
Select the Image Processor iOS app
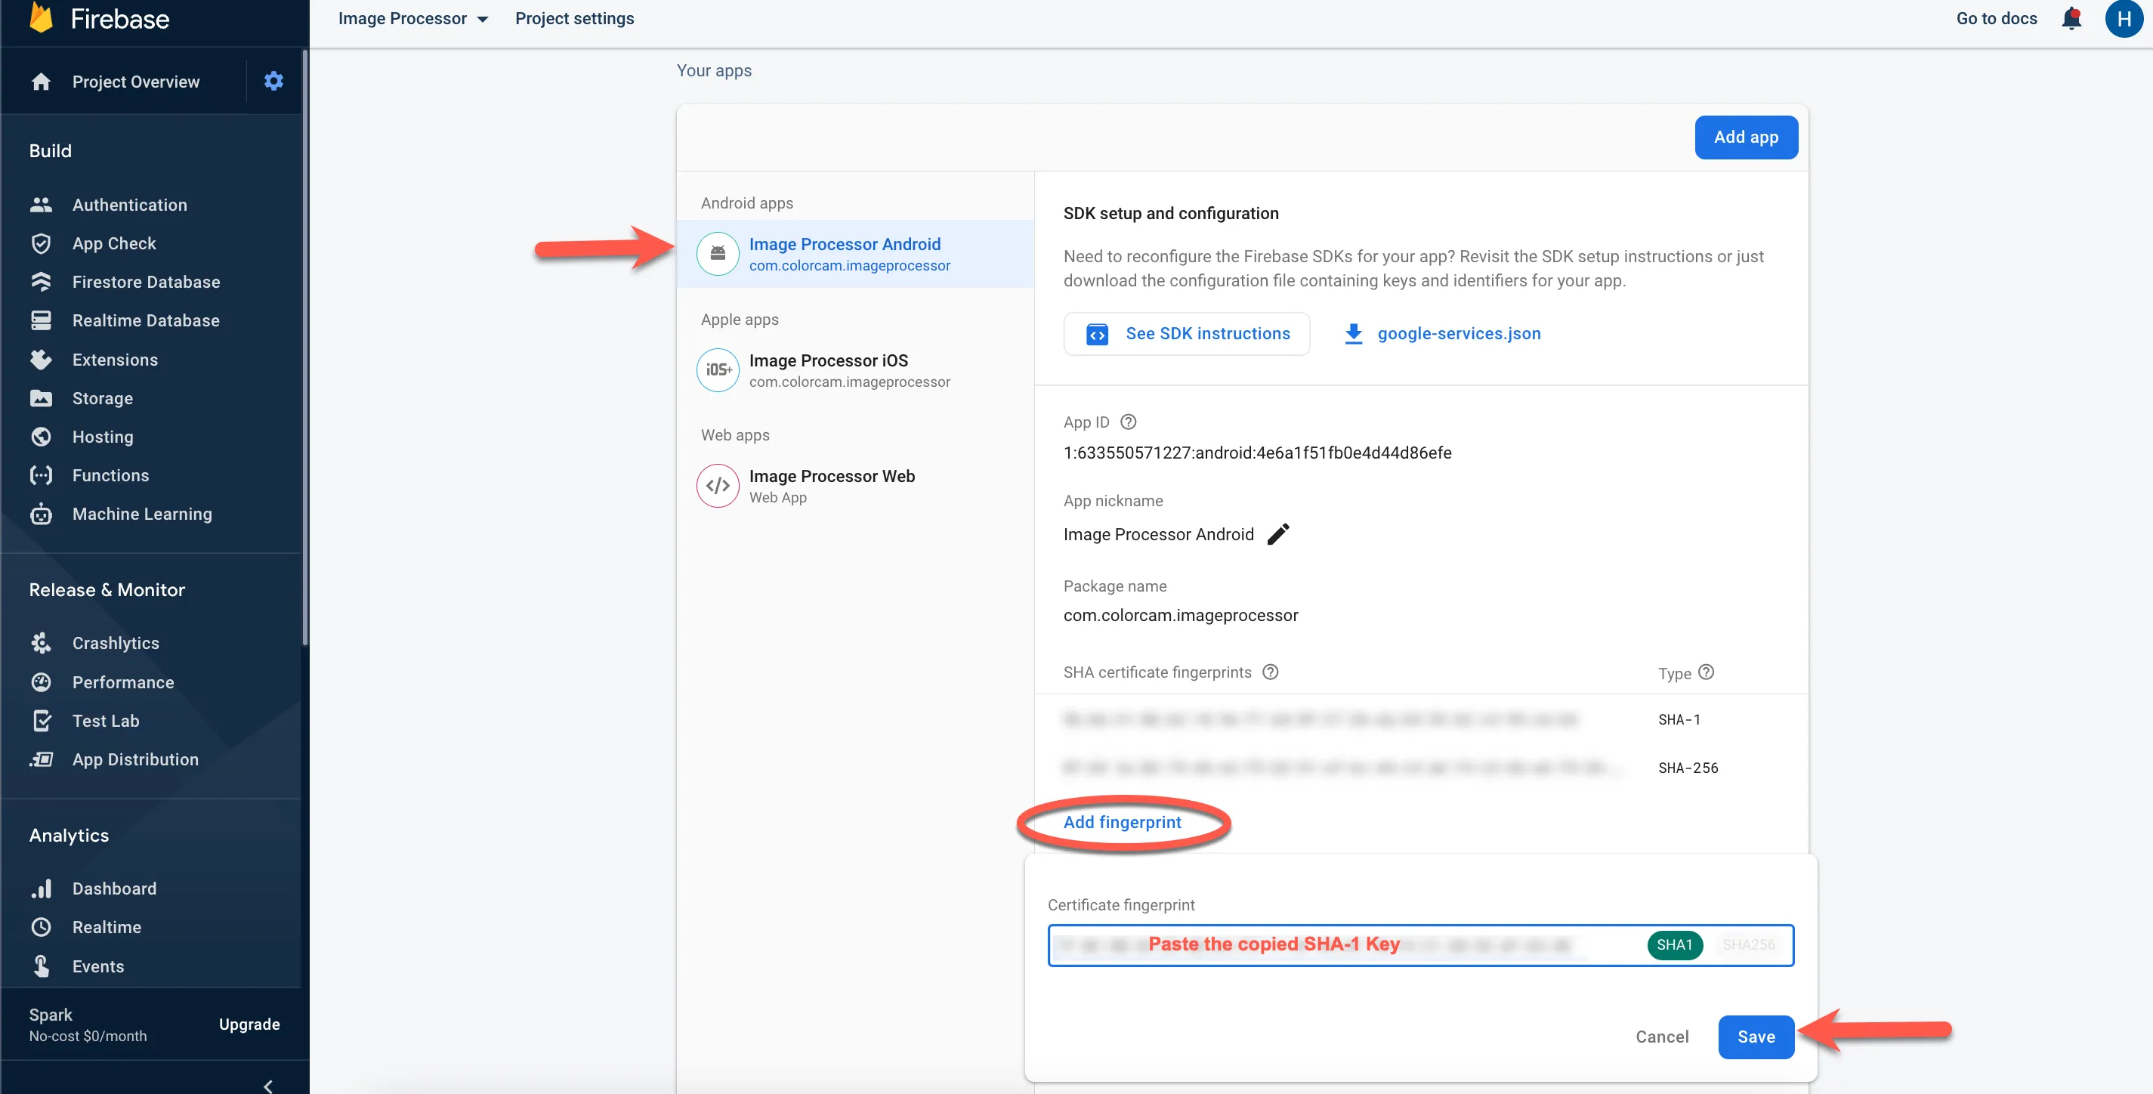click(x=854, y=369)
